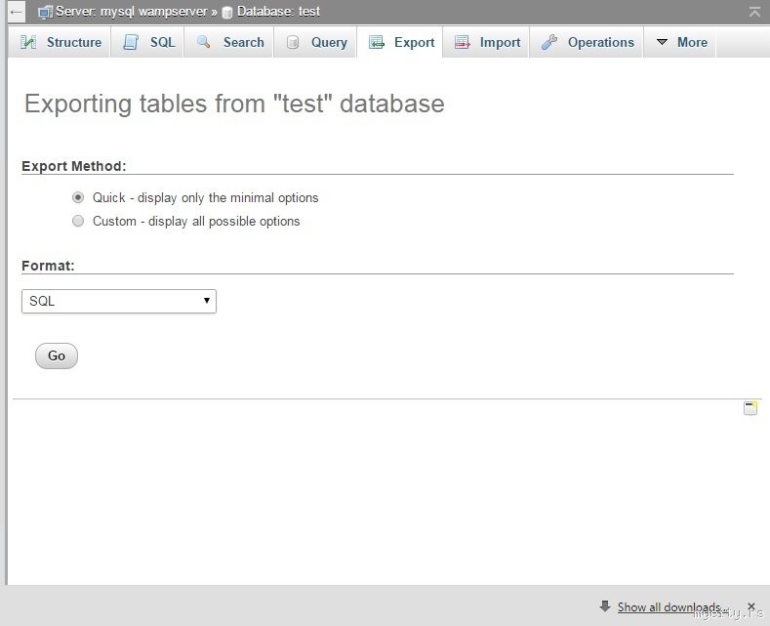Screen dimensions: 770x626
Task: Choose Custom export with all options
Action: 78,222
